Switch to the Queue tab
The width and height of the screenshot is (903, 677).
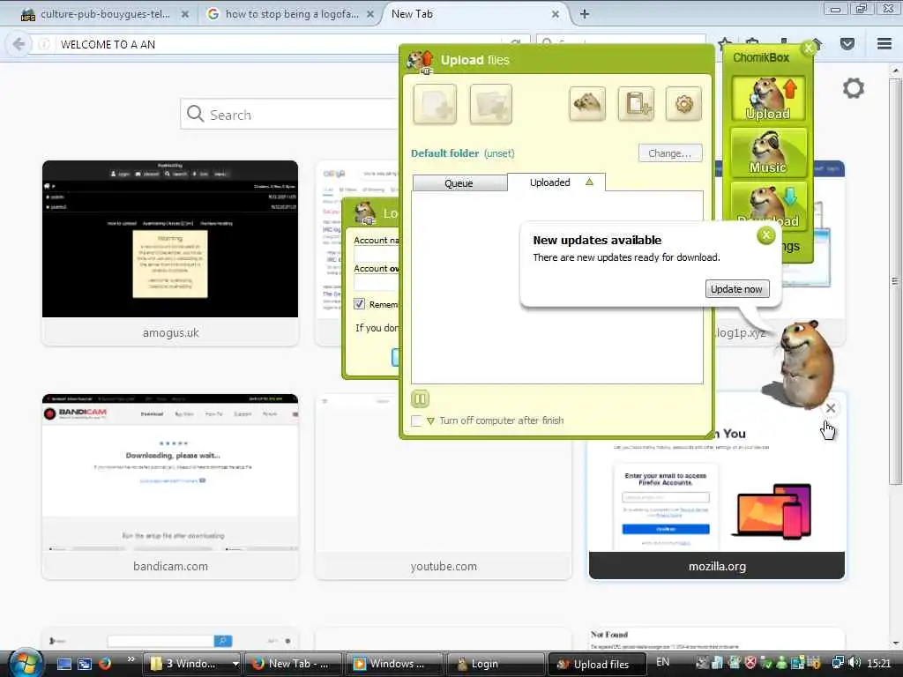[459, 183]
